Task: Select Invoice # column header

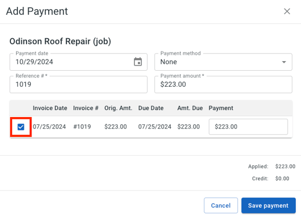Action: 86,108
